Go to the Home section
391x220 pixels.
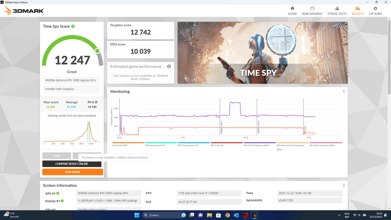point(292,11)
